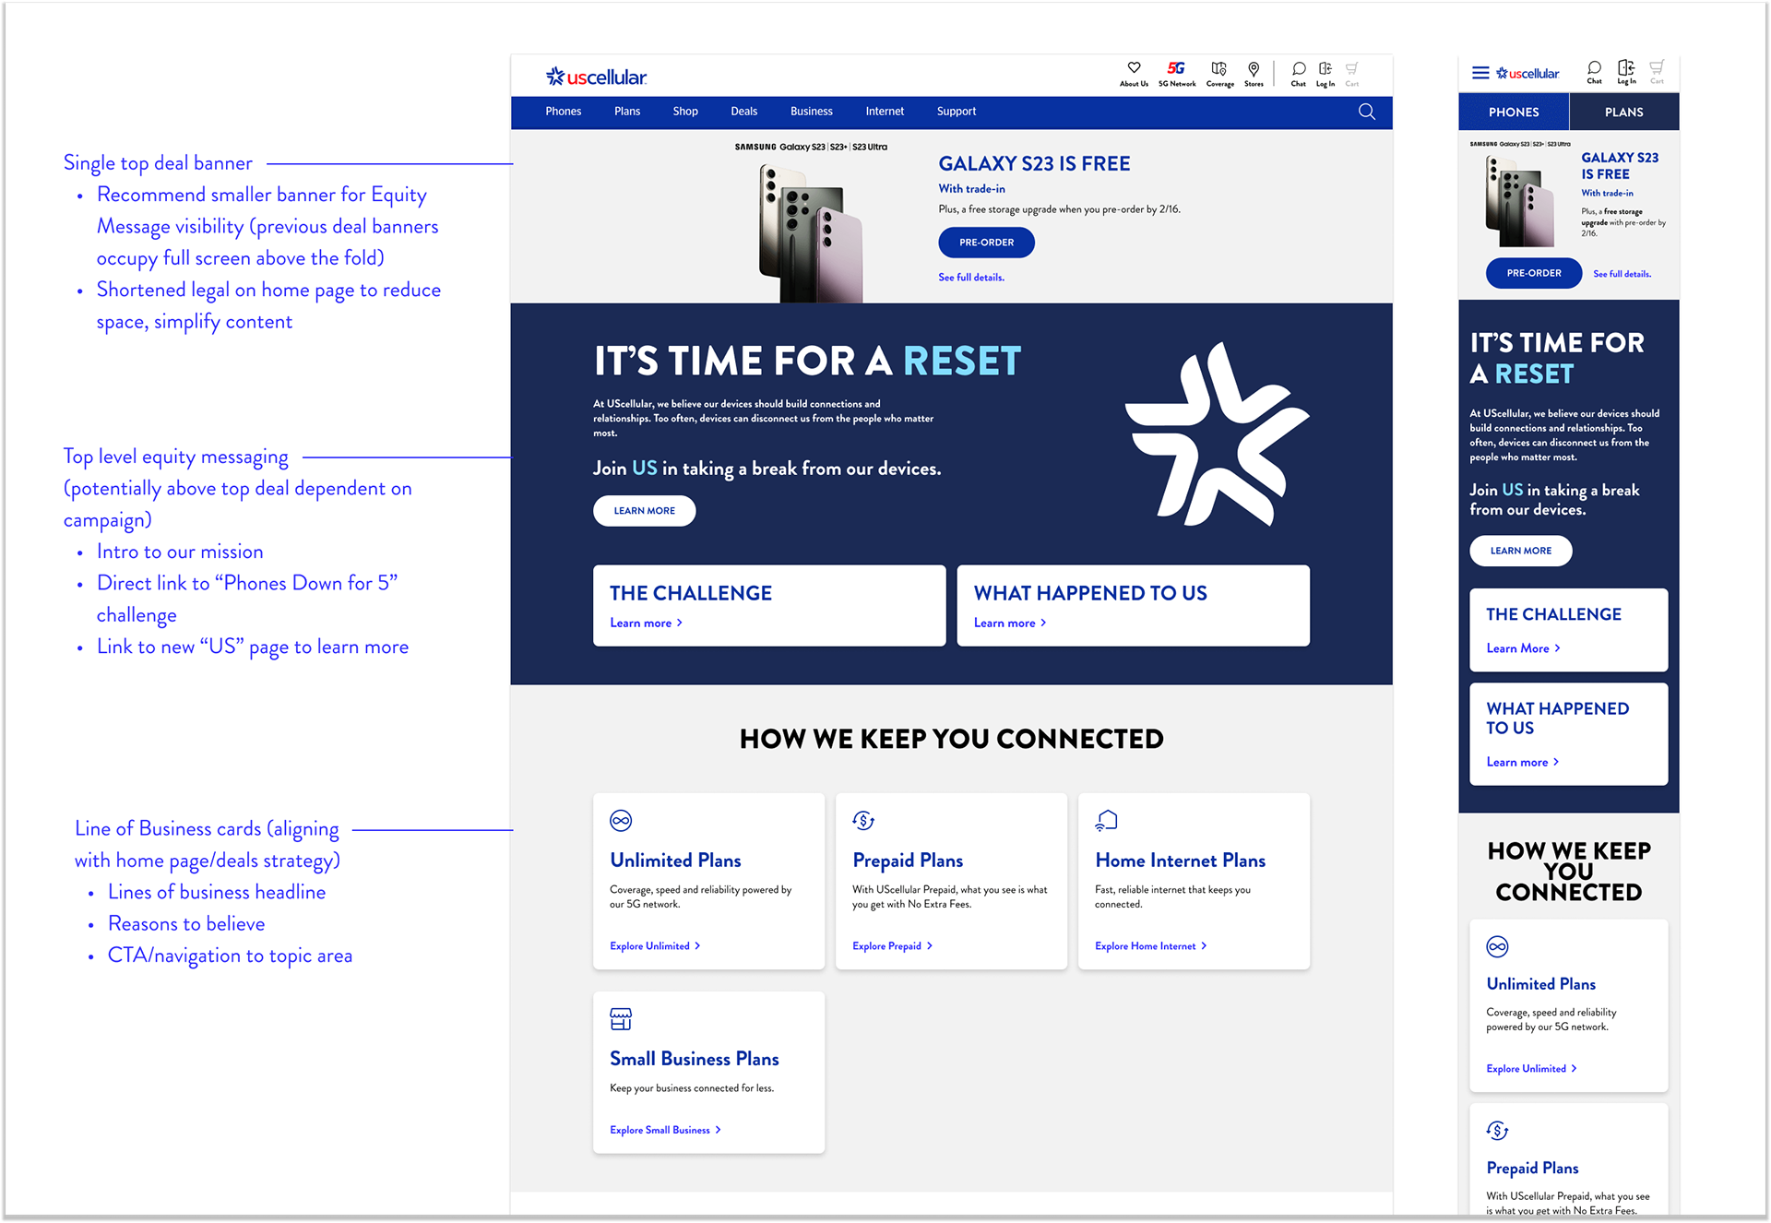The height and width of the screenshot is (1223, 1771).
Task: Click Learn more under WHAT HAPPENED TO US desktop
Action: (1010, 623)
